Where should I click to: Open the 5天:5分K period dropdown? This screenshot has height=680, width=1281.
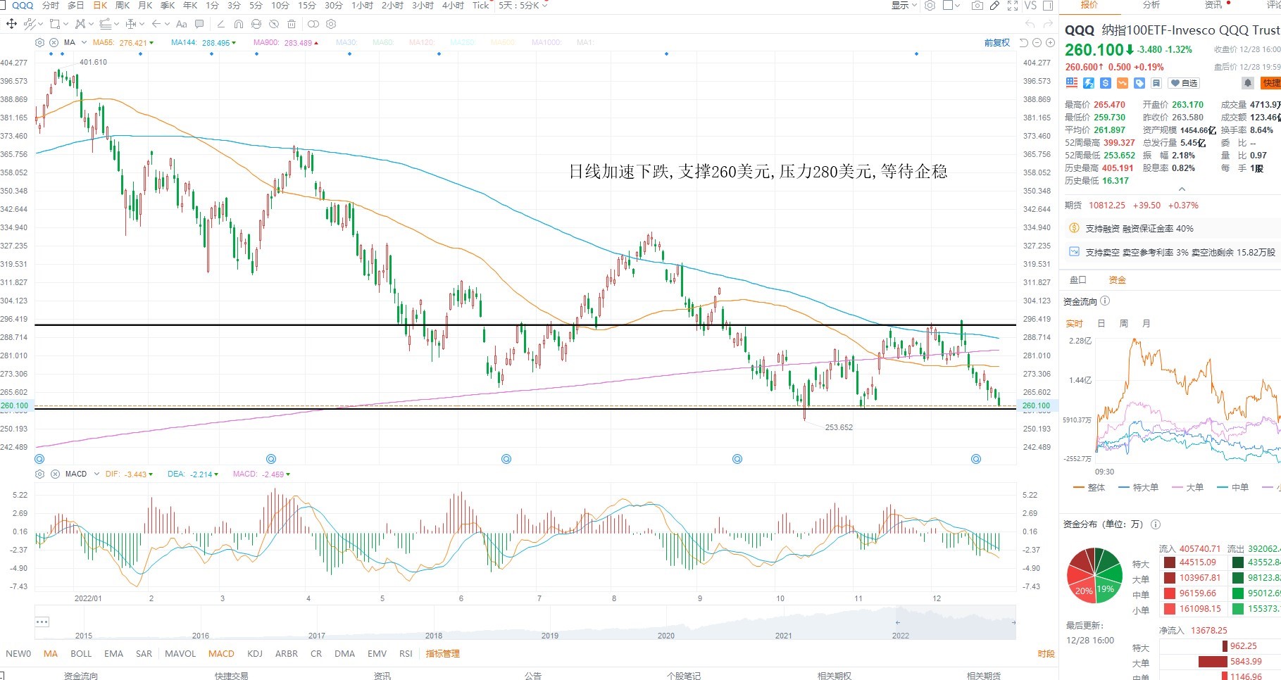523,6
